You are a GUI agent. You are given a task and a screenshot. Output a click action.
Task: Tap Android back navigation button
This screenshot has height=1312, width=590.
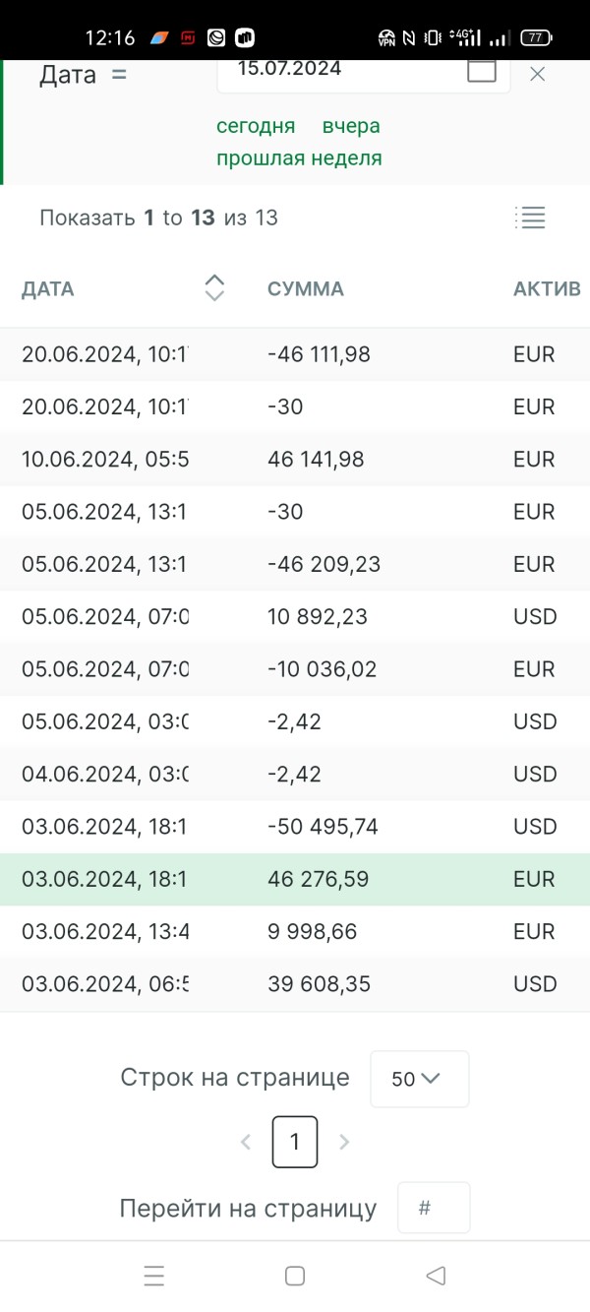(x=436, y=1276)
